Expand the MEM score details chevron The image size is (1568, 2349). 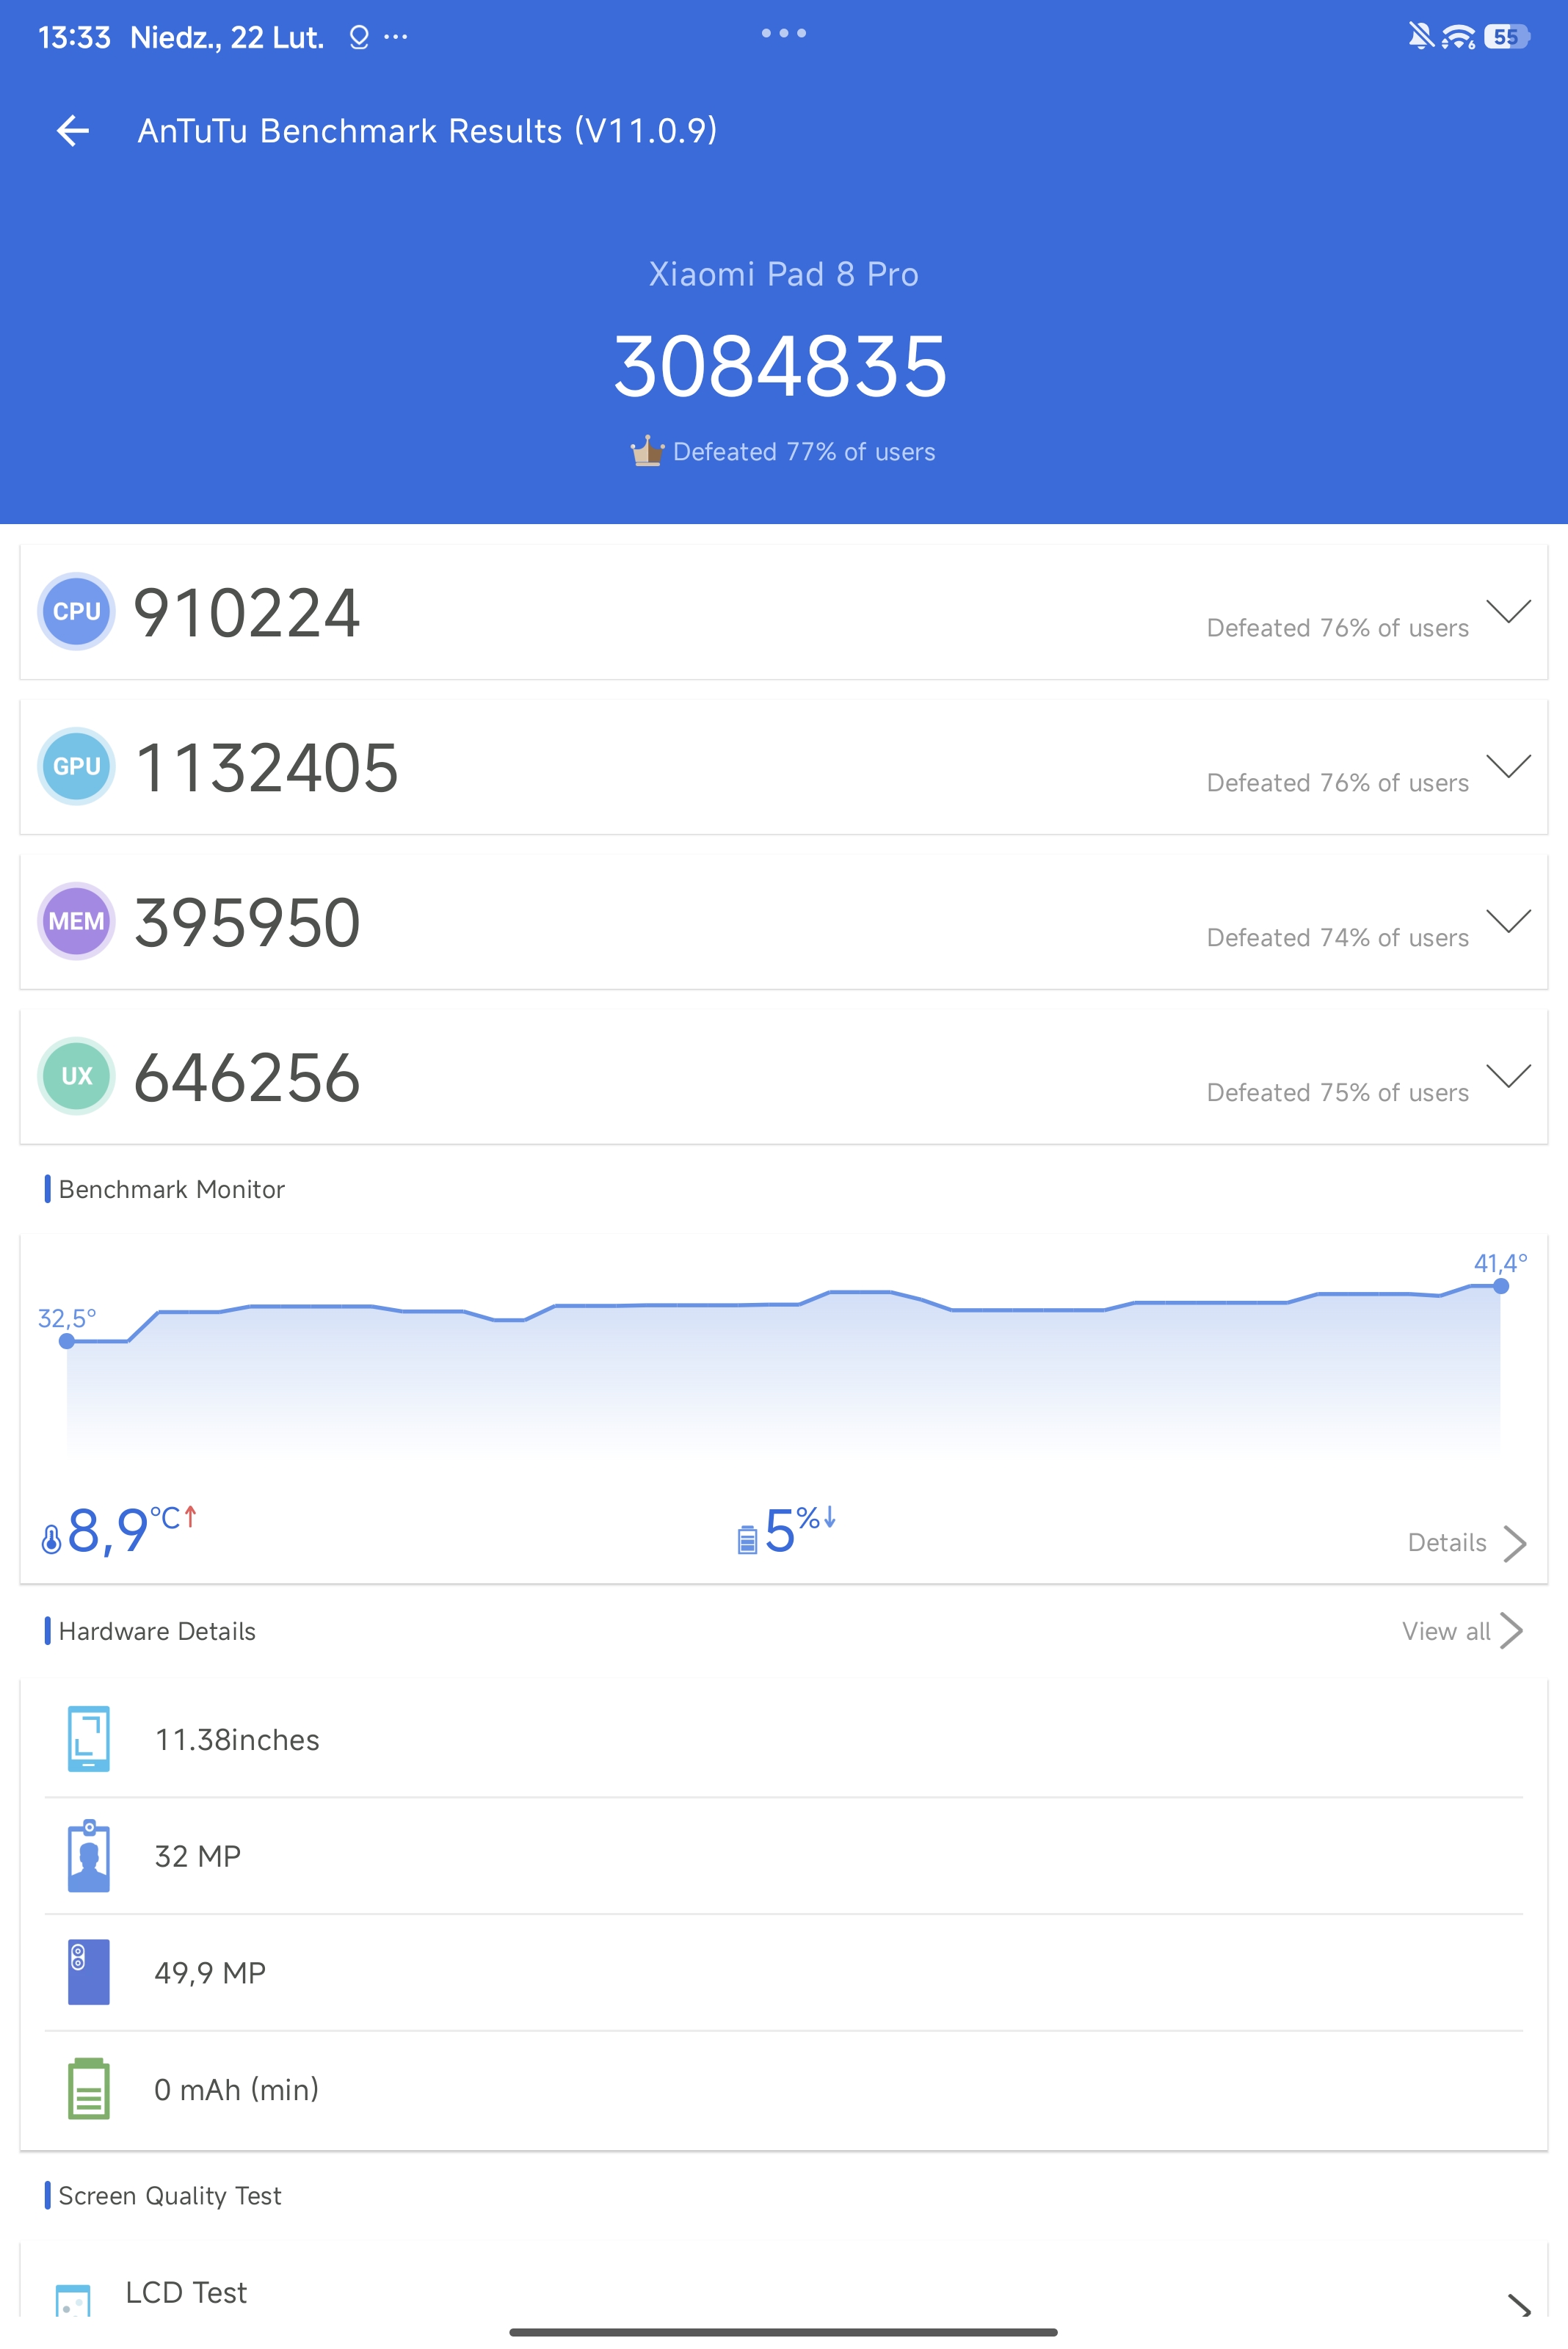click(1508, 921)
